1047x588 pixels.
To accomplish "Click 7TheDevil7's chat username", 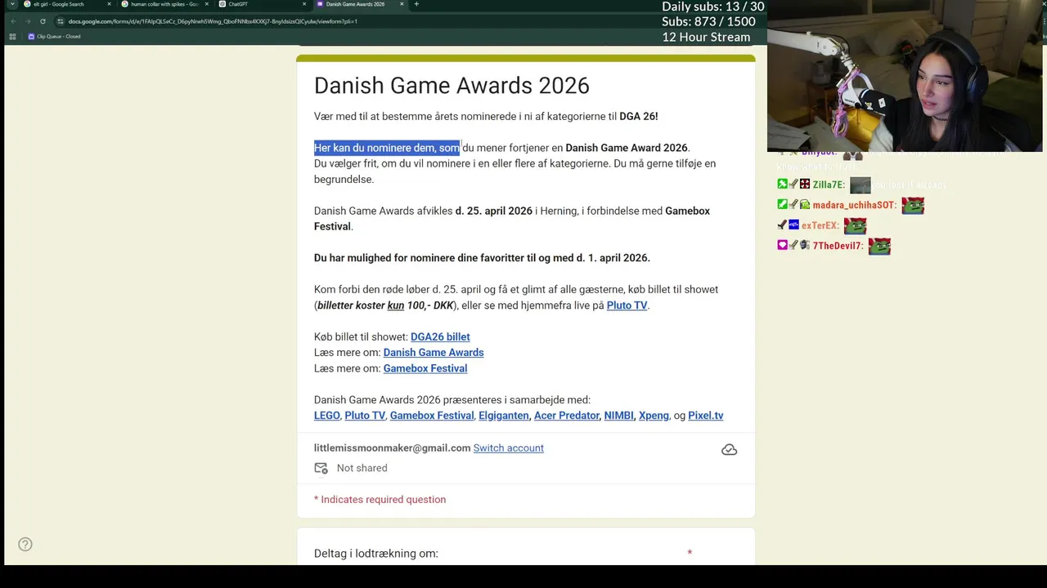I will pyautogui.click(x=838, y=246).
